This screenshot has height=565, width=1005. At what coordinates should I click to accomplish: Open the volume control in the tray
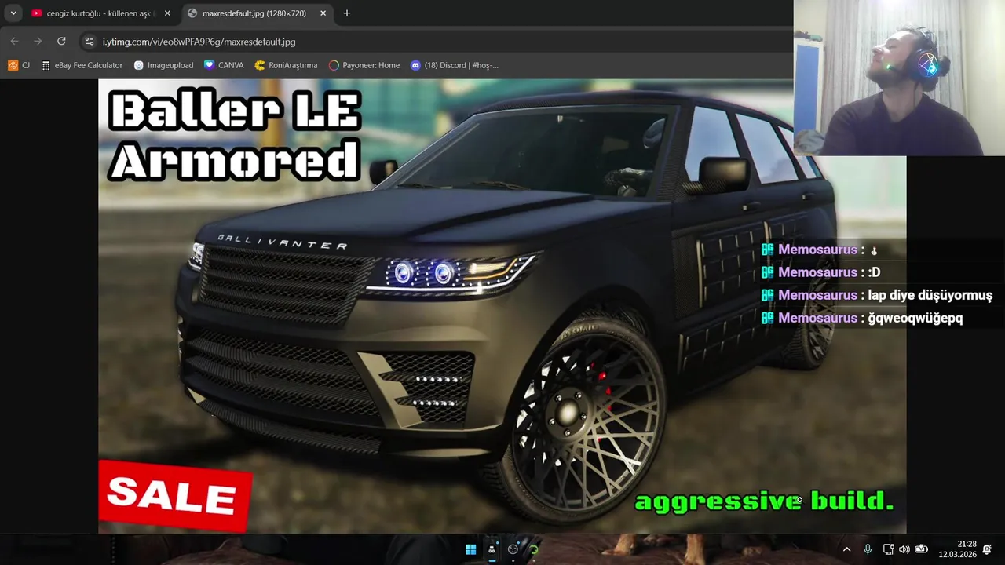click(904, 549)
